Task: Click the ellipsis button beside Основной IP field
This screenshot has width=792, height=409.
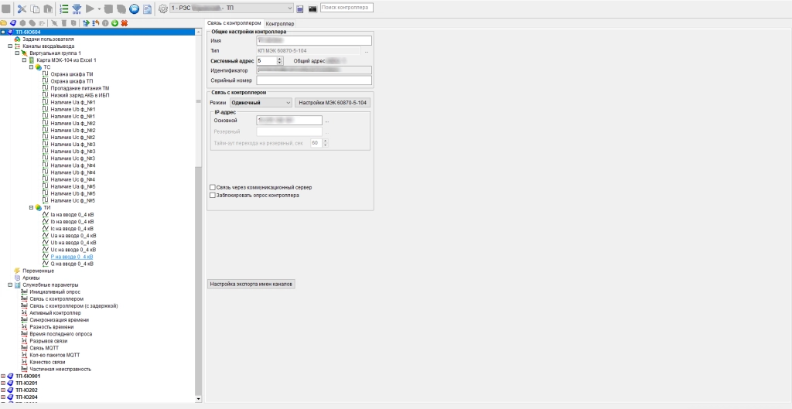Action: pyautogui.click(x=327, y=121)
